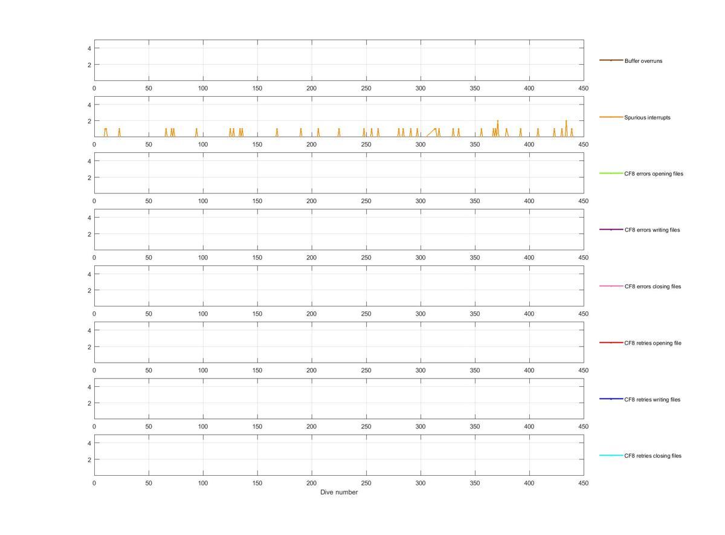The height and width of the screenshot is (535, 725).
Task: Click the red CF8 retries opening legend line
Action: tap(611, 343)
